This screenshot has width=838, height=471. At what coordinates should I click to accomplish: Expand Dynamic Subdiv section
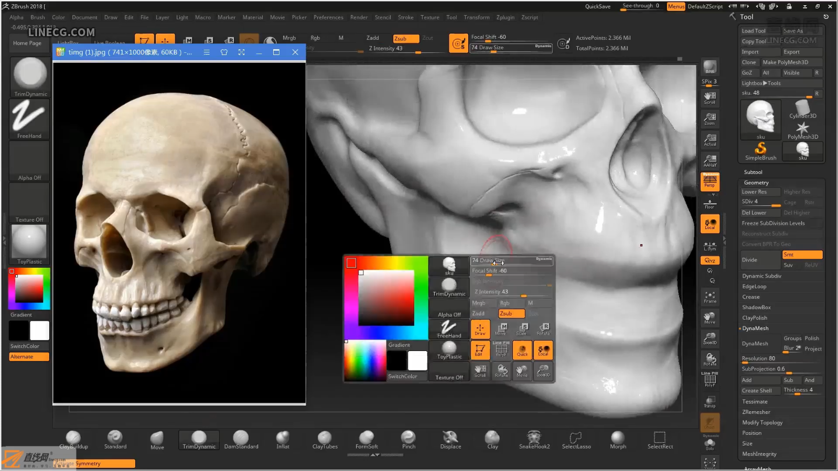tap(761, 276)
